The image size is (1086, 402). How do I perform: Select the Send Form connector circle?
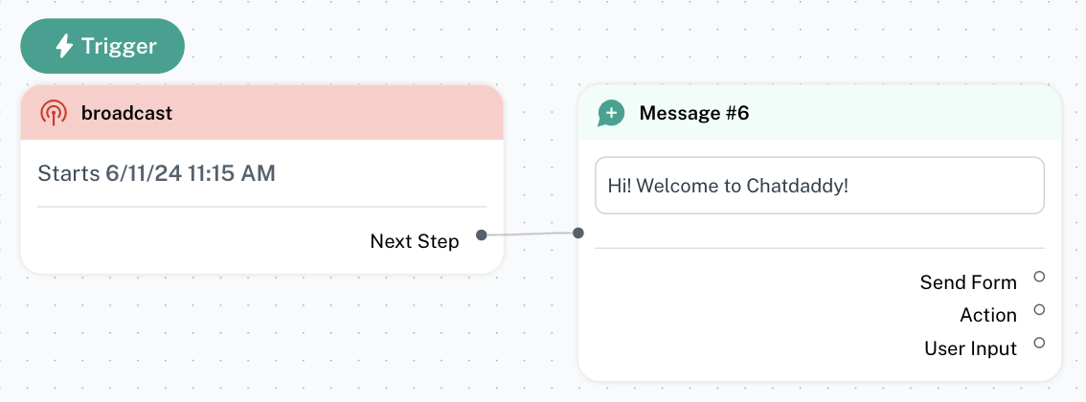coord(1039,277)
